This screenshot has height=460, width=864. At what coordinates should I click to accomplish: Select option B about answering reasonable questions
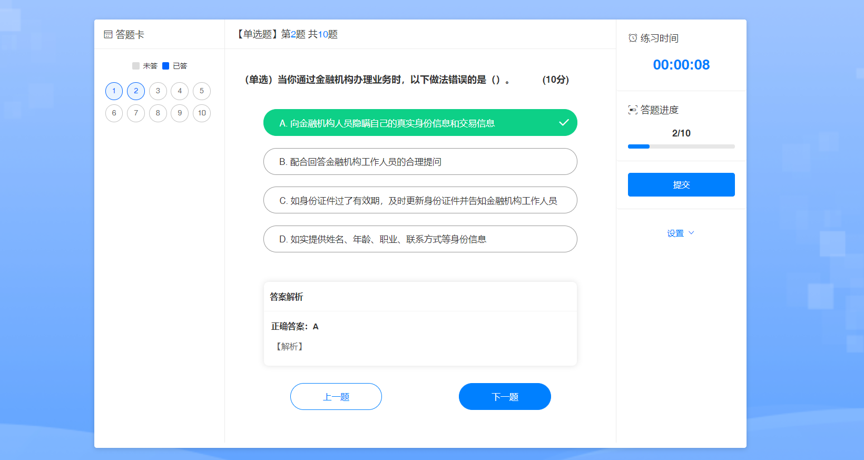[420, 162]
